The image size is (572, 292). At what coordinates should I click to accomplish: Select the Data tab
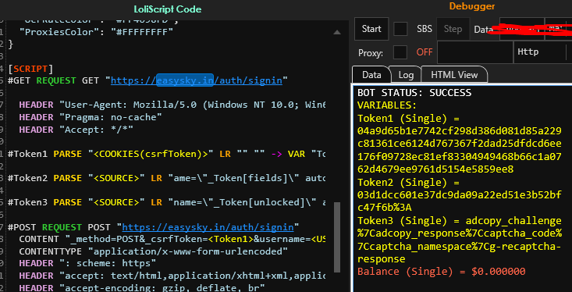pyautogui.click(x=371, y=75)
